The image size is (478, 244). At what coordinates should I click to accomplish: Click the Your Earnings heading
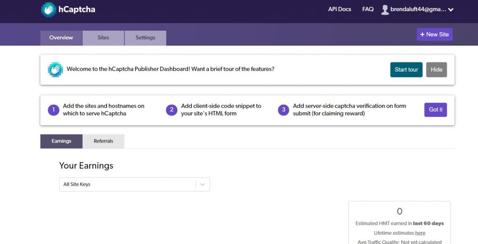86,165
